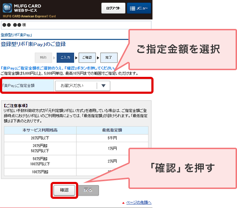Image resolution: width=237 pixels, height=208 pixels.
Task: Open the メニュー hamburger menu
Action: [x=139, y=8]
